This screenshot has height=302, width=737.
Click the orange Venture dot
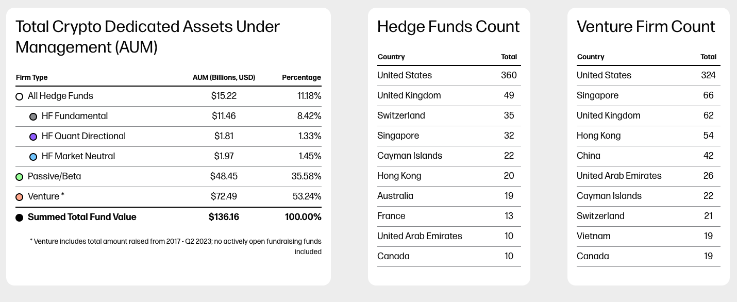point(20,197)
